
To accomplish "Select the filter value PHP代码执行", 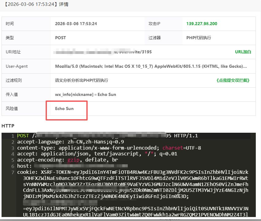I will [199, 38].
